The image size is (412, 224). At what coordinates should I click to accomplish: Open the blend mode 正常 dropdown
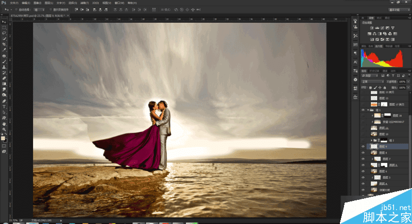[373, 82]
